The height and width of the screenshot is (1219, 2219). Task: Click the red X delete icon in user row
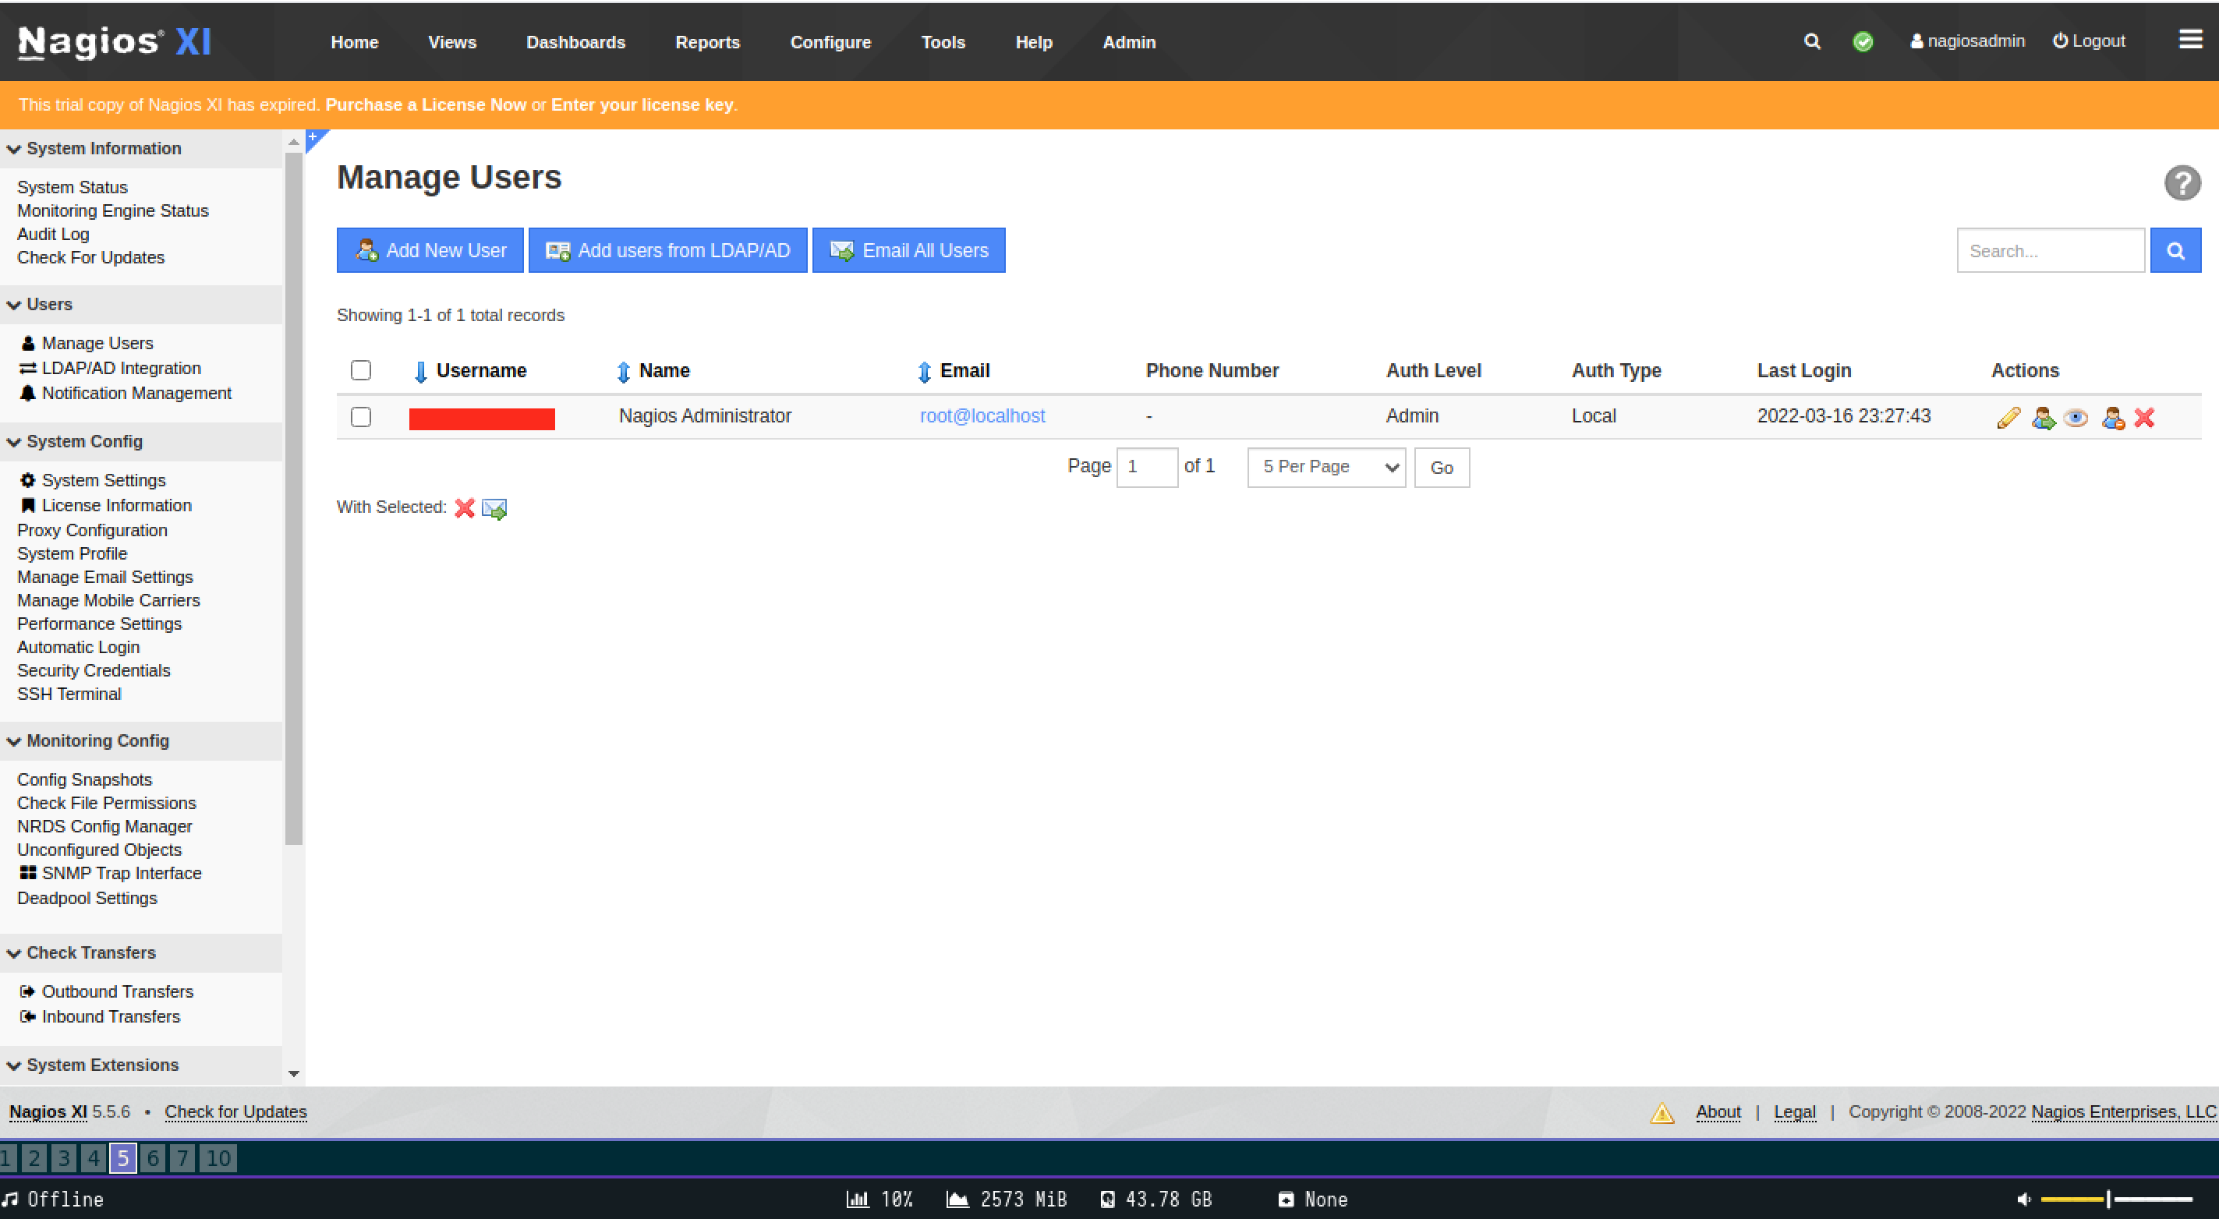tap(2144, 418)
